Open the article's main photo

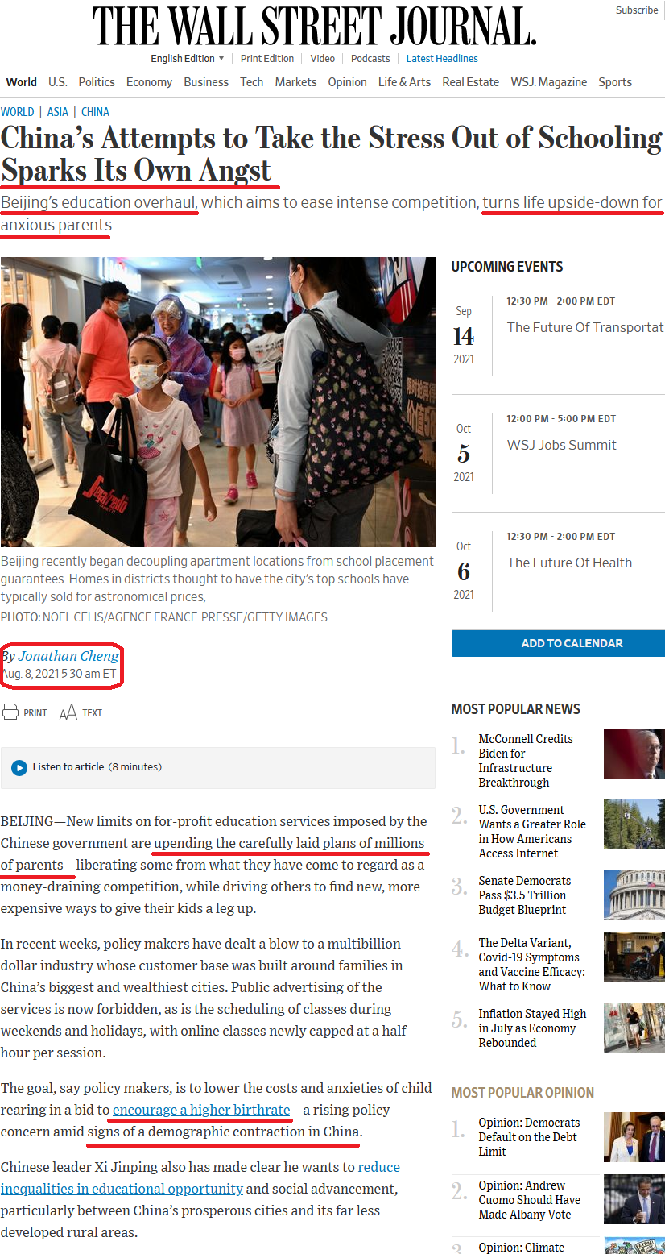coord(218,402)
